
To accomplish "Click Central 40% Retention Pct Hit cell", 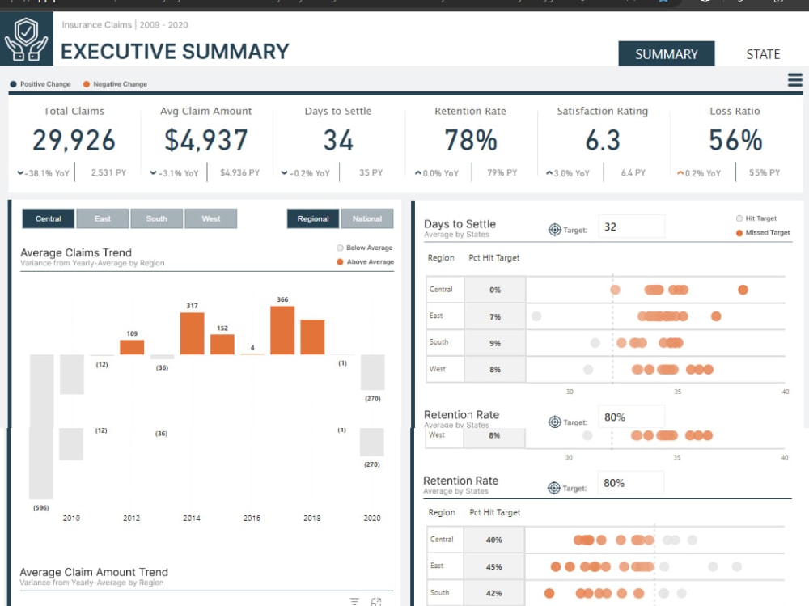I will (493, 540).
